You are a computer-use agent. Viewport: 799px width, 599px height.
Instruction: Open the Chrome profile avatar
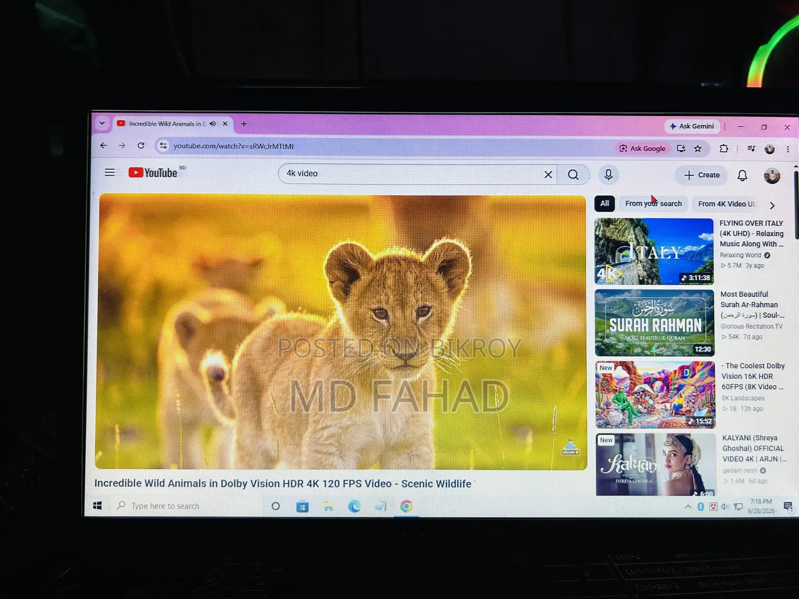[770, 149]
